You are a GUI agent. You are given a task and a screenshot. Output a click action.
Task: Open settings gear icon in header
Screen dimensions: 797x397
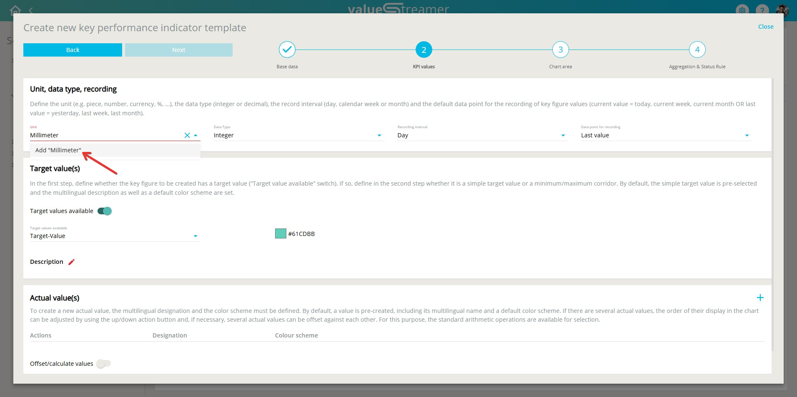pyautogui.click(x=742, y=10)
